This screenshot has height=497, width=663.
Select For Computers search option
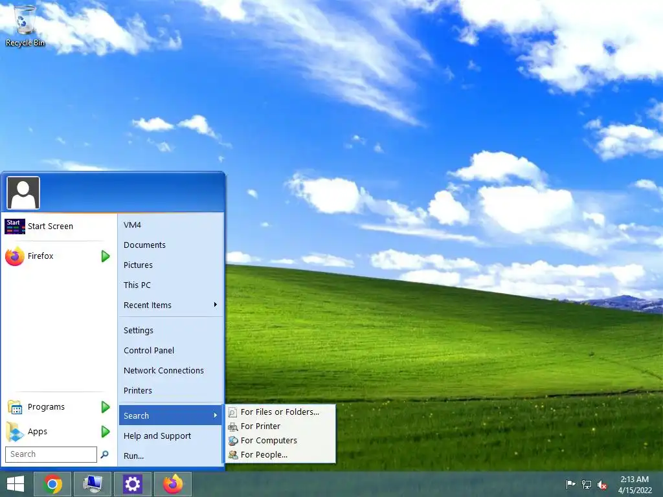coord(280,441)
